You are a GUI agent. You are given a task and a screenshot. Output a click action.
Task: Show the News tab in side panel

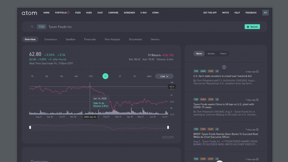pos(199,53)
